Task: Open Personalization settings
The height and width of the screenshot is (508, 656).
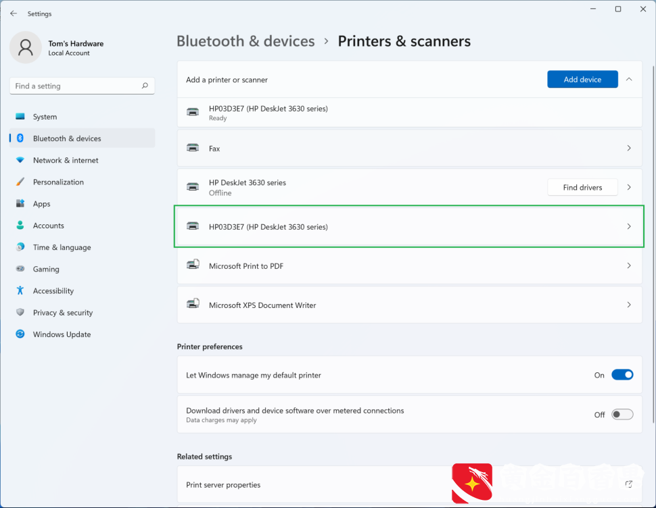Action: [x=82, y=182]
